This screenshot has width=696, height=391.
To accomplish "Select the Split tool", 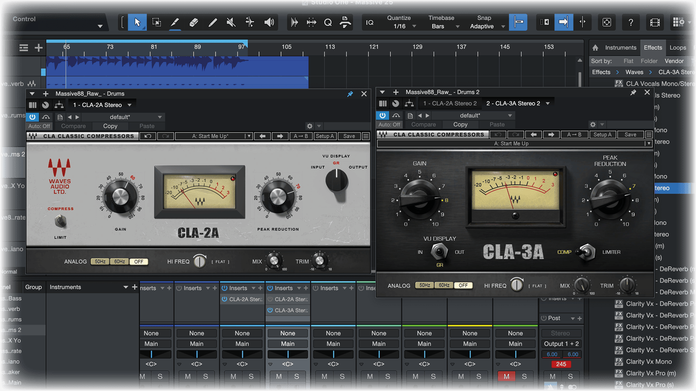I will coord(174,22).
